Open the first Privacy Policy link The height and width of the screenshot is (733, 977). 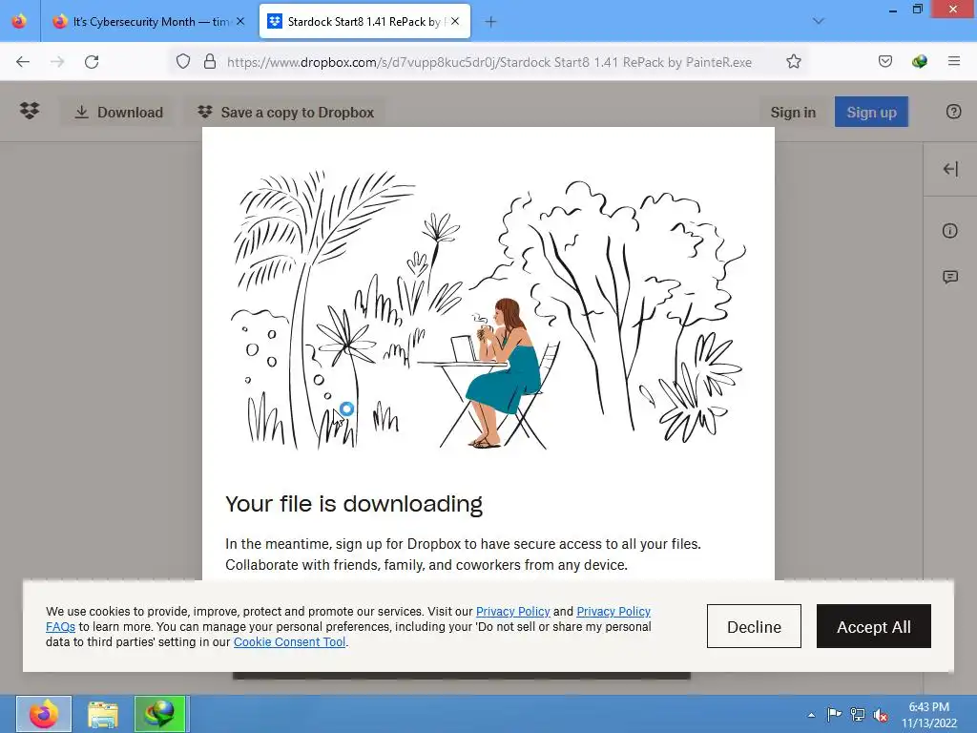512,612
